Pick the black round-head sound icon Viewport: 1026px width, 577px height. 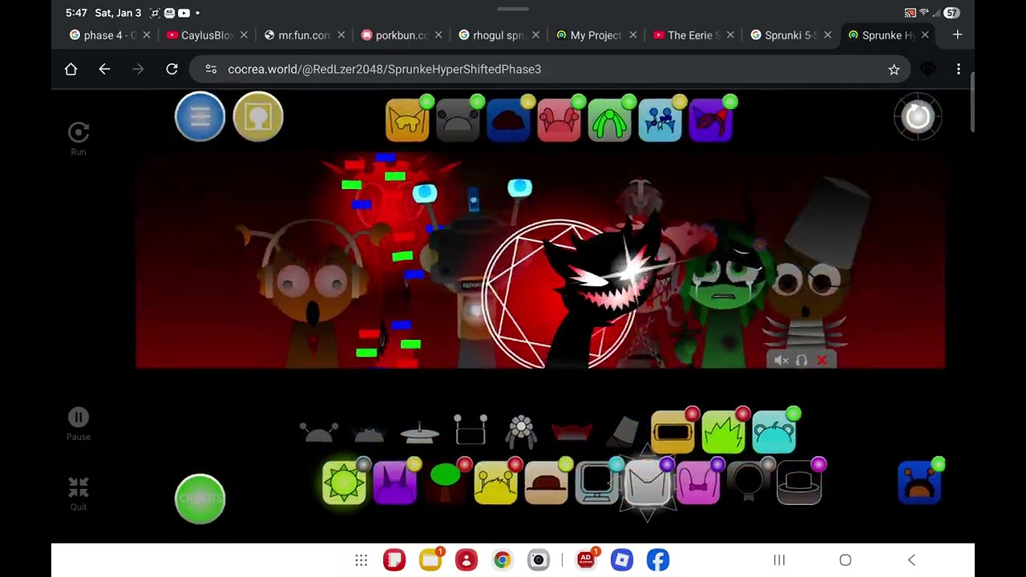coord(748,482)
